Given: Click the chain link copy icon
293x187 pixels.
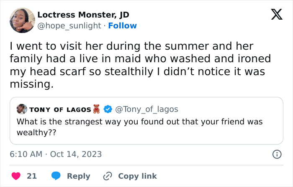Looking at the screenshot, I should click(x=108, y=176).
